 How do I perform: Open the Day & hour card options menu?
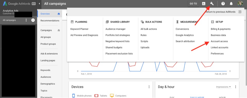pyautogui.click(x=235, y=87)
